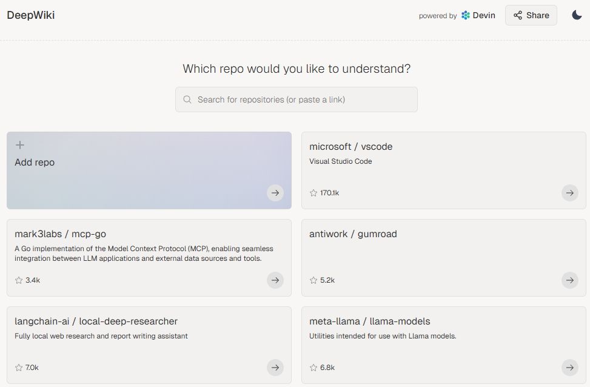The width and height of the screenshot is (590, 387).
Task: Click the star icon beside 5.2k
Action: pos(313,280)
